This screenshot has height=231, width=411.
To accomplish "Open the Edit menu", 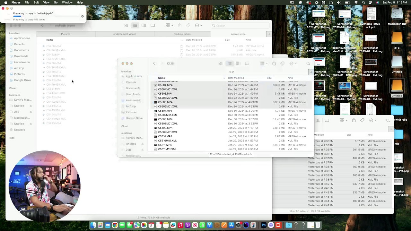I will (36, 3).
